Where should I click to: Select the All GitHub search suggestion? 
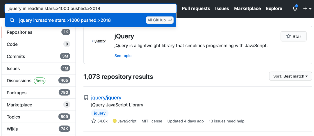90,20
